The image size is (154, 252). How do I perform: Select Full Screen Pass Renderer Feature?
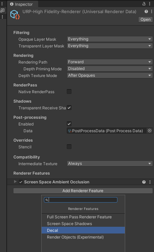point(83,217)
